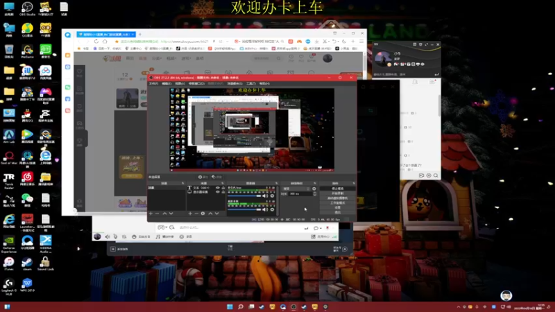Click the Stop Streaming button in OBS

pyautogui.click(x=337, y=189)
